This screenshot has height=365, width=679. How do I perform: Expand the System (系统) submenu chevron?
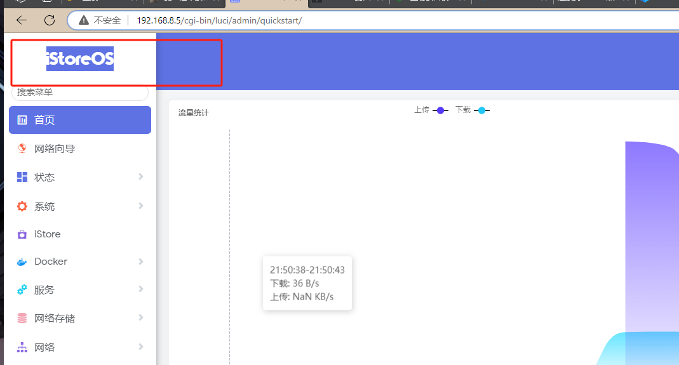coord(141,206)
